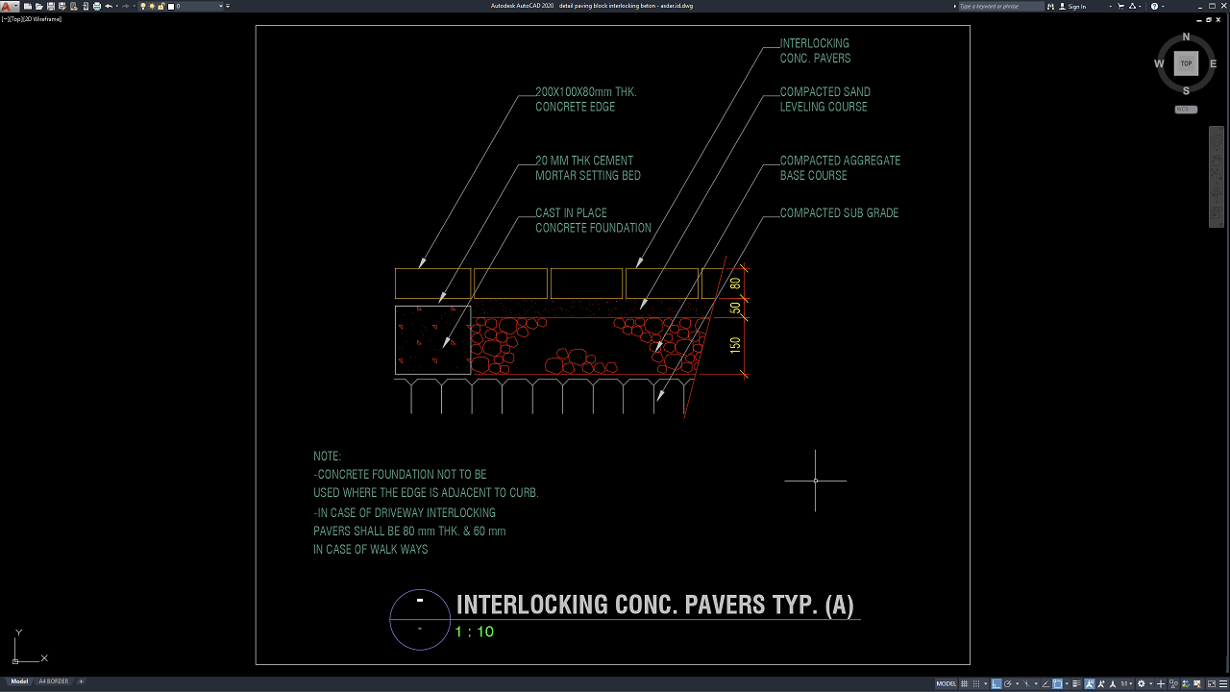
Task: Click the Save icon in quick access toolbar
Action: (51, 6)
